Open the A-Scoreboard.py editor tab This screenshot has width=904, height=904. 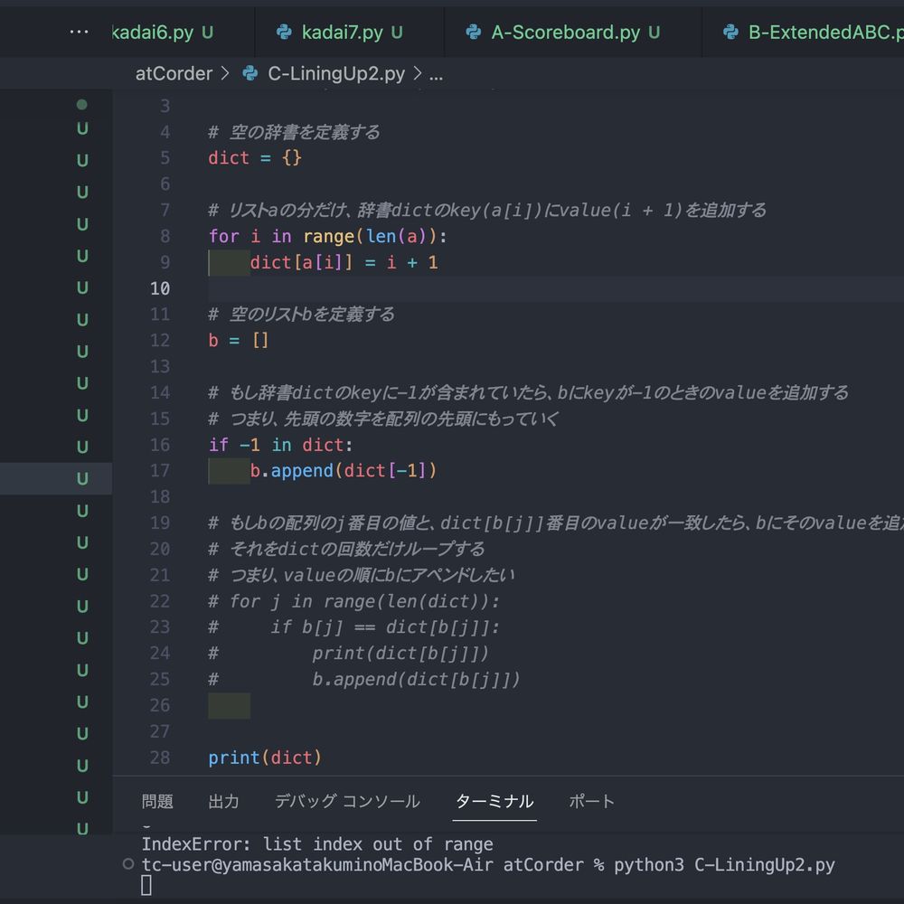click(573, 33)
